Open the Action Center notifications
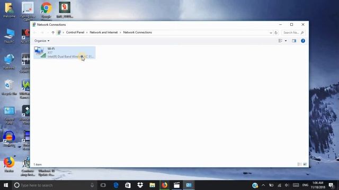This screenshot has height=190, width=339. point(331,185)
